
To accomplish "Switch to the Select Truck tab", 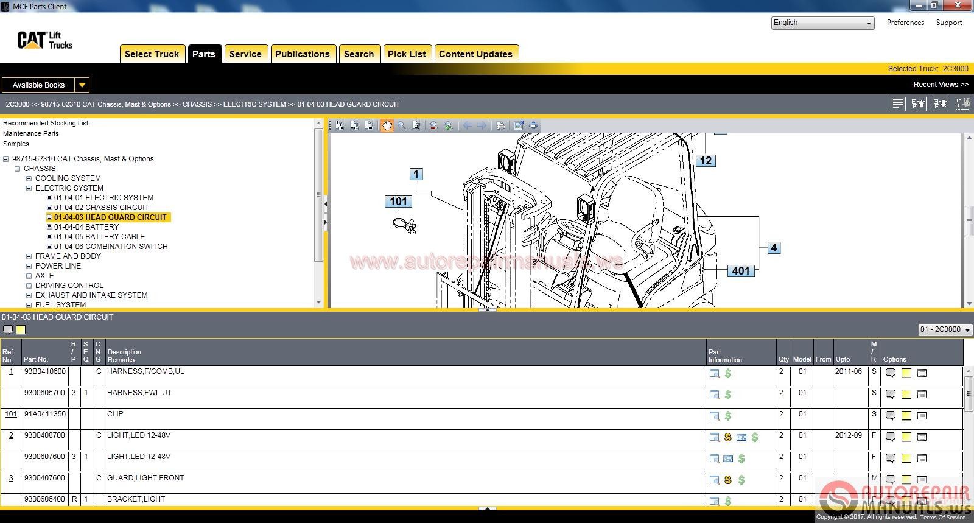I will 152,54.
